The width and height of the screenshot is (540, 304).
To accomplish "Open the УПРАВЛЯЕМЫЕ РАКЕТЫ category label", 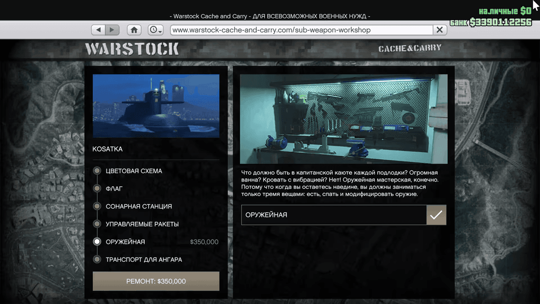I will pos(142,224).
